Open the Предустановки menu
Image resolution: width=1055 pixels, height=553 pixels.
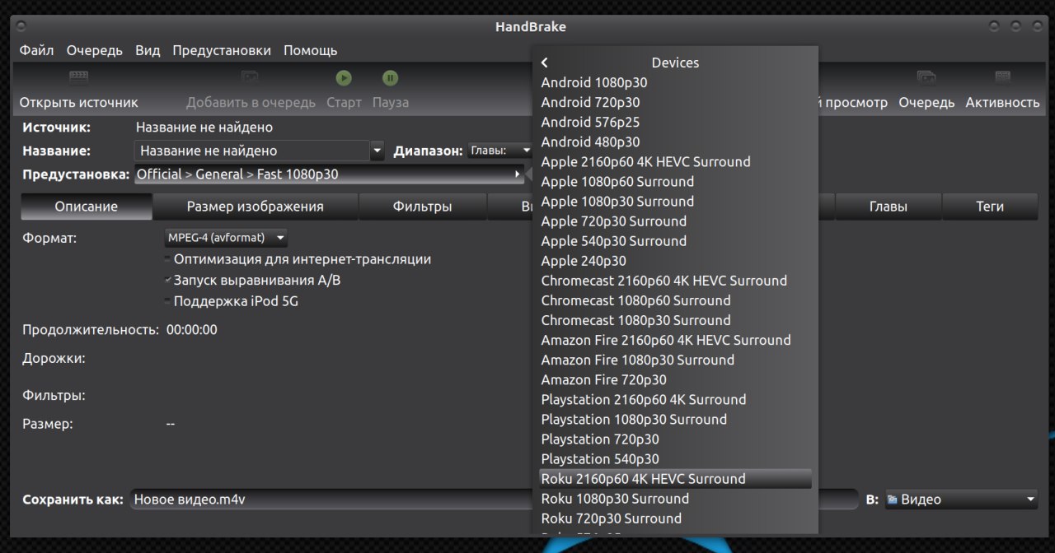(x=222, y=50)
